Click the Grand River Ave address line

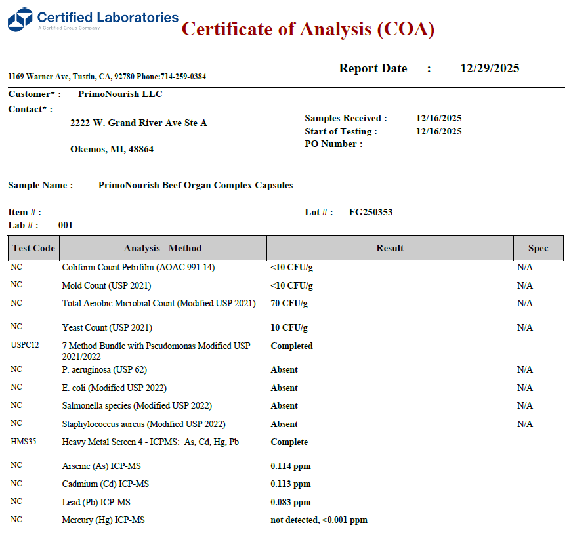[x=138, y=123]
